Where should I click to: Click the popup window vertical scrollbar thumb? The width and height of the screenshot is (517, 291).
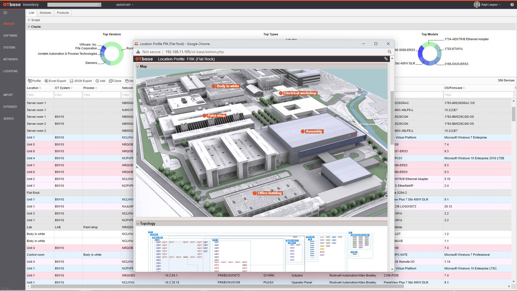(392, 118)
